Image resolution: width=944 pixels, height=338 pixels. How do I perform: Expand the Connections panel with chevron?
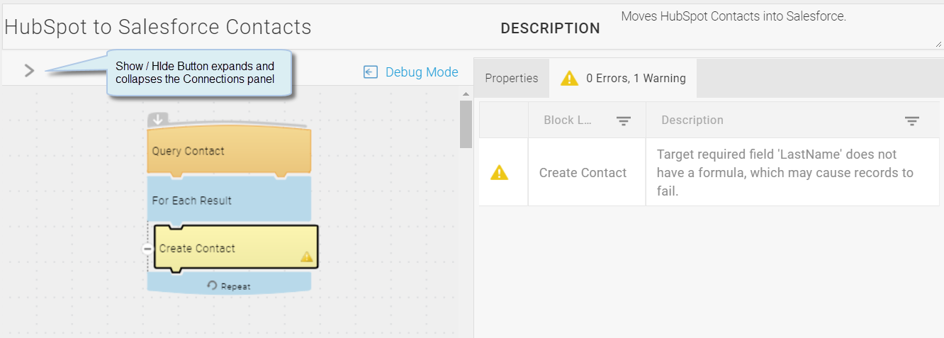click(29, 70)
